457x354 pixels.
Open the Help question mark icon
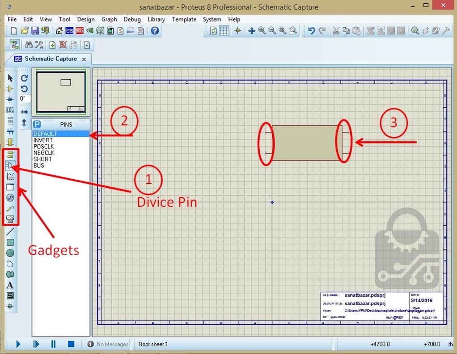(x=155, y=31)
